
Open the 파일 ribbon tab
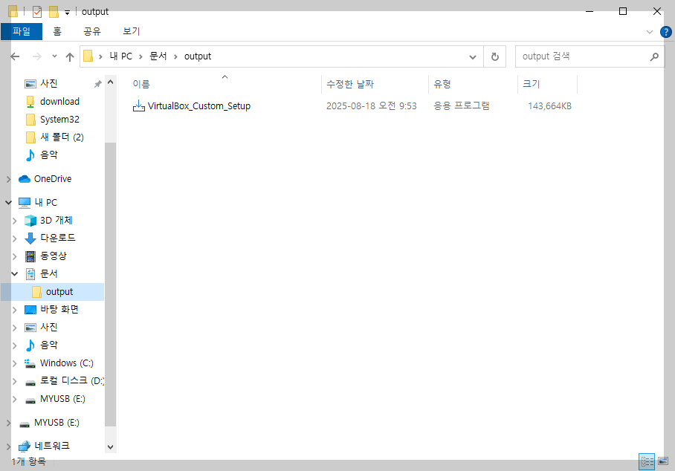pyautogui.click(x=22, y=31)
